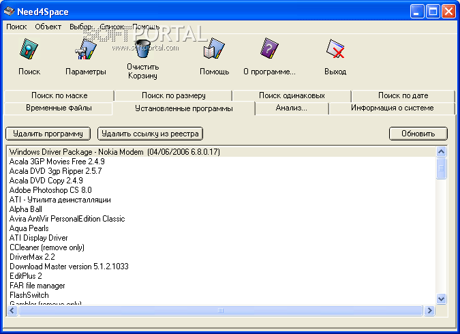Image resolution: width=460 pixels, height=334 pixels.
Task: Switch to Поиск одинаковых tab
Action: pyautogui.click(x=292, y=95)
